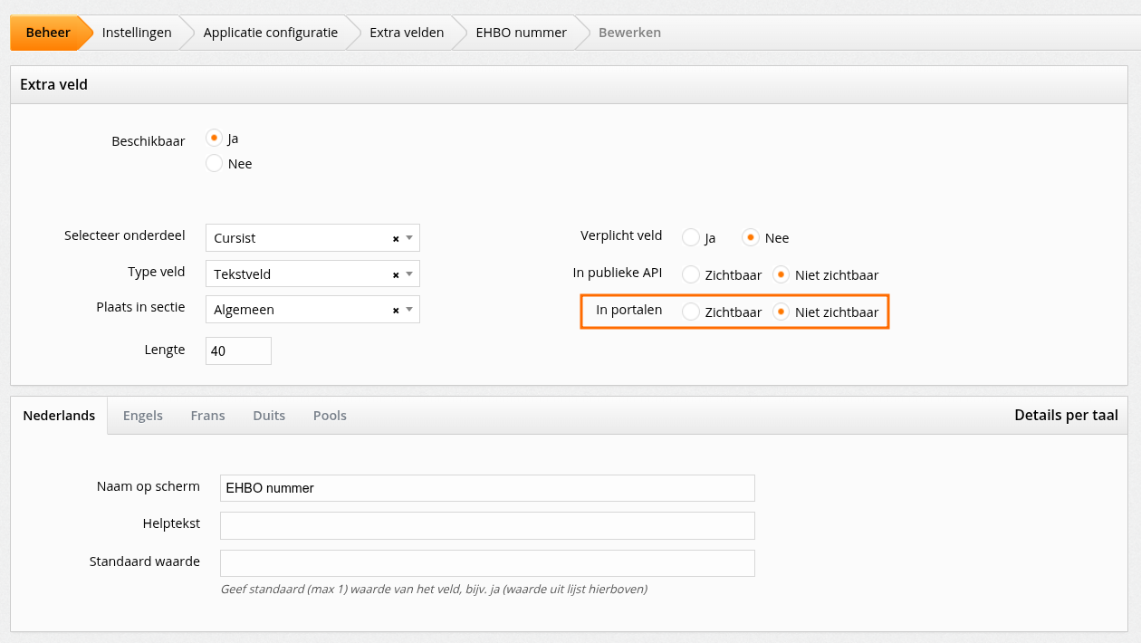Clear the Cursist selection with its x icon

click(x=396, y=238)
